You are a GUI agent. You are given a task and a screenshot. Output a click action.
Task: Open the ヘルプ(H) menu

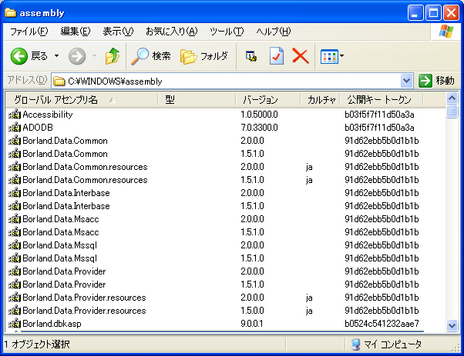pos(273,32)
